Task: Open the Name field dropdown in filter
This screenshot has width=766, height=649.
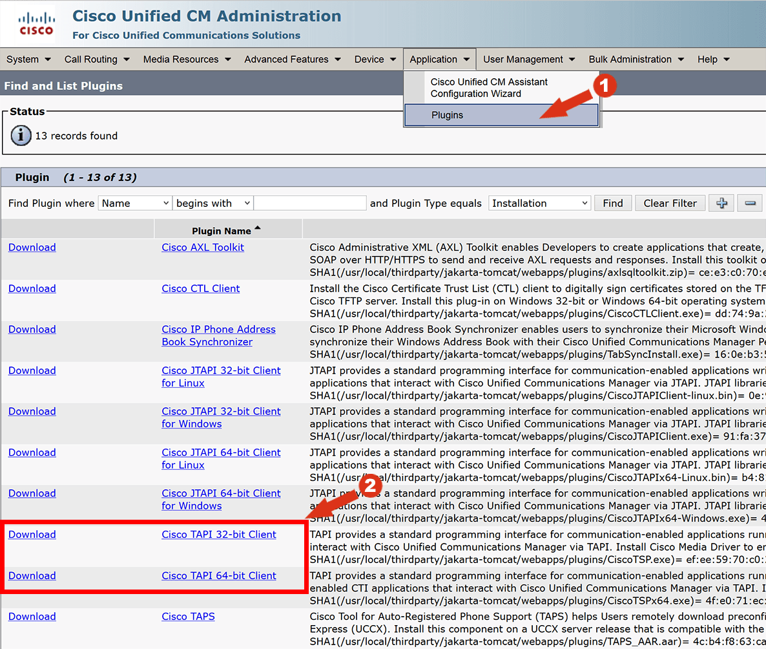Action: (135, 203)
